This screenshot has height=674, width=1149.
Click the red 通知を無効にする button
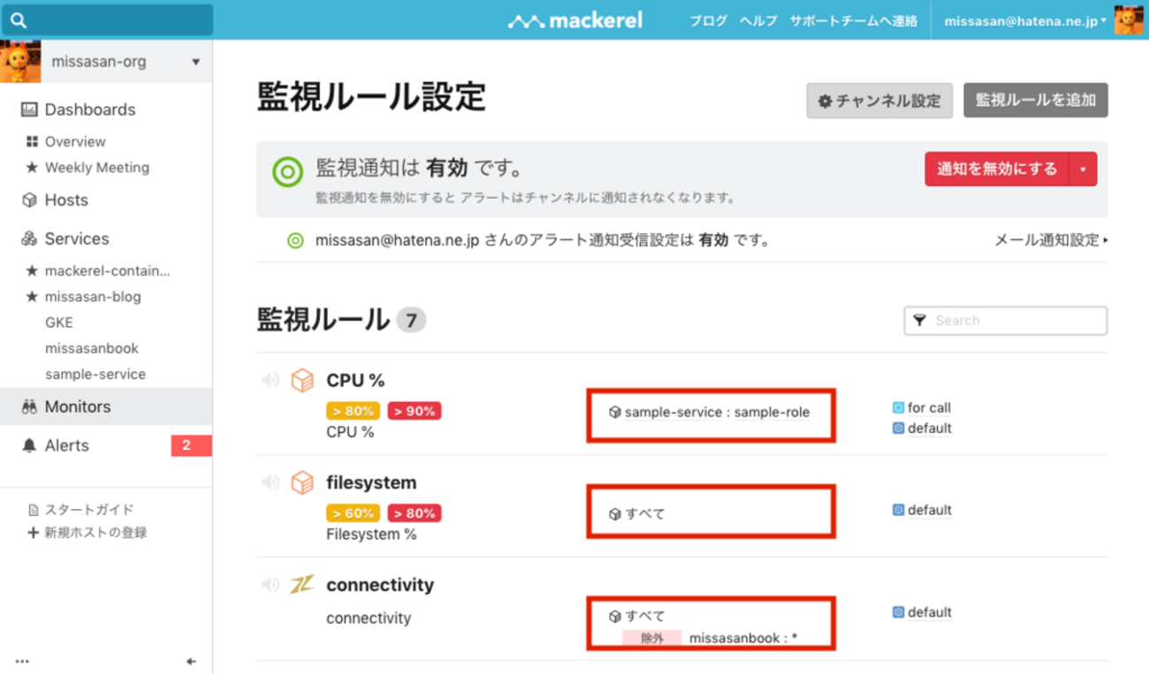[997, 170]
